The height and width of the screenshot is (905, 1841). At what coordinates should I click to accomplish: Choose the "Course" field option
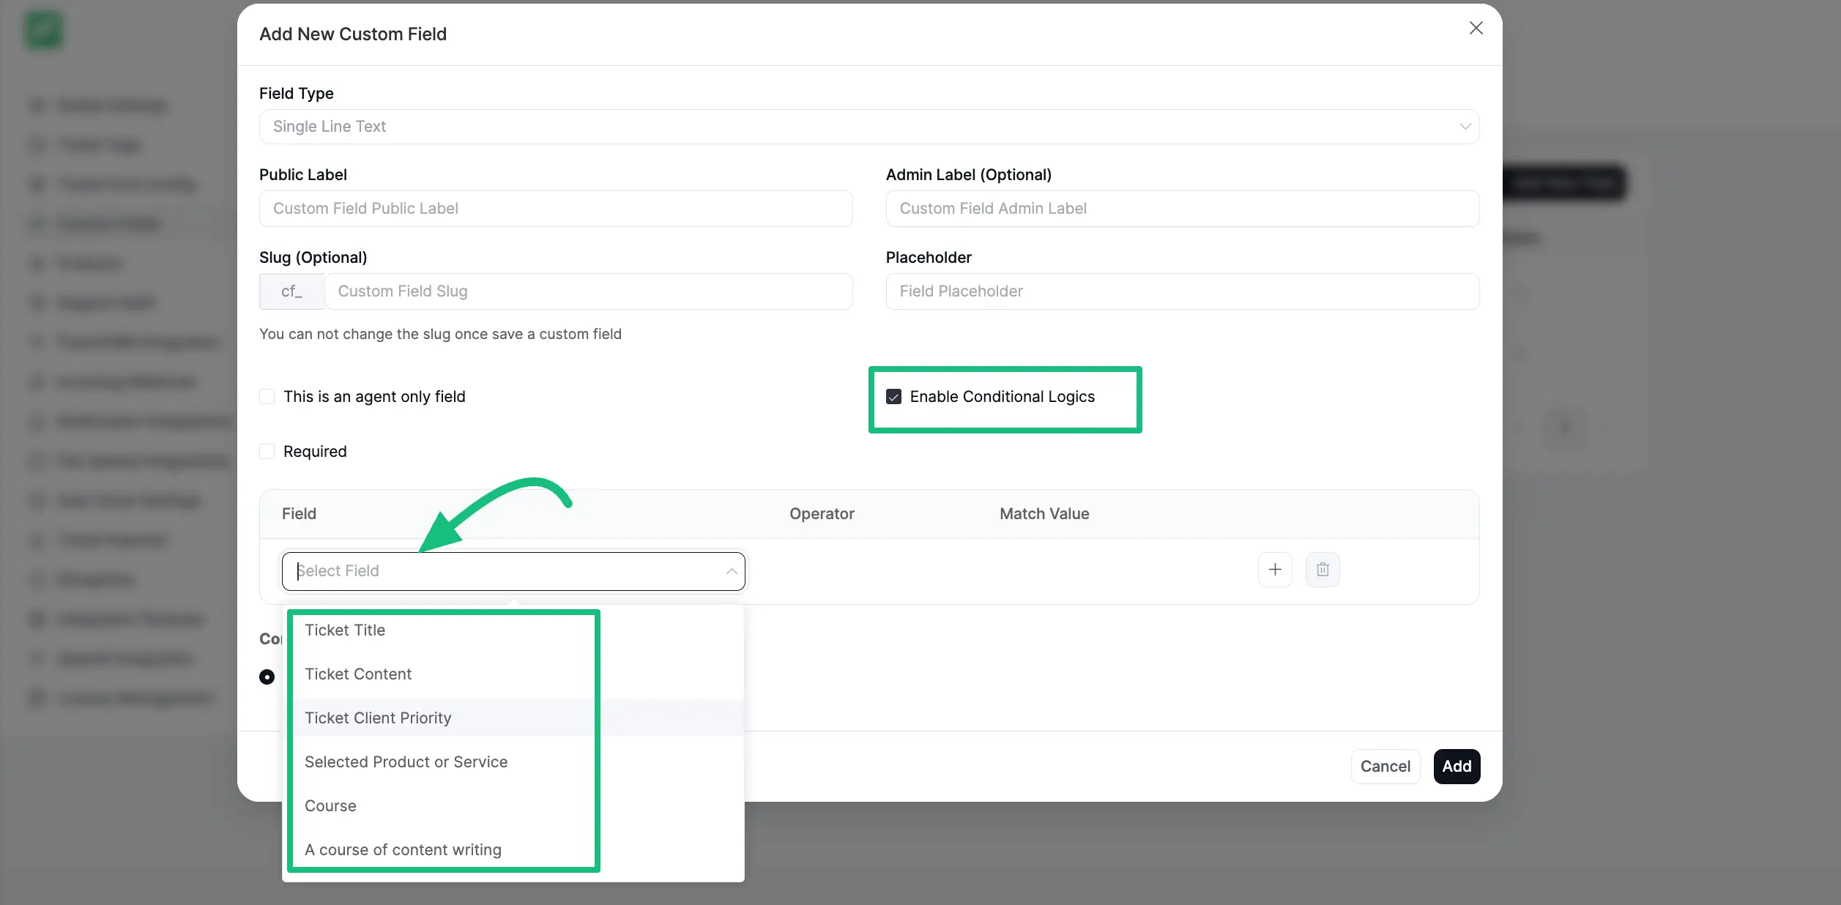[330, 805]
